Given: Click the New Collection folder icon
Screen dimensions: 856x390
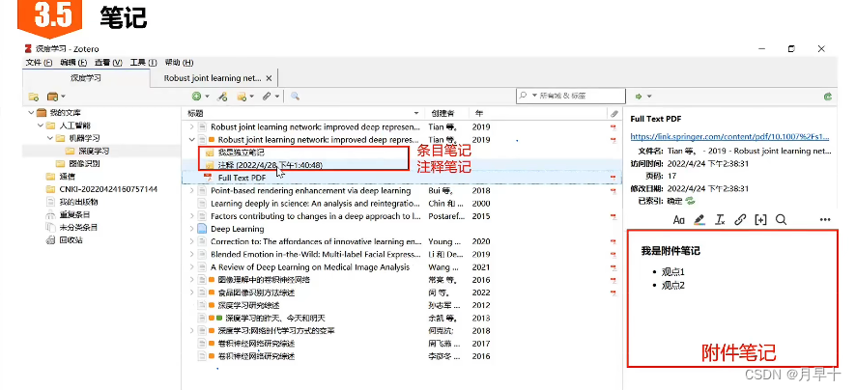Looking at the screenshot, I should coord(33,97).
